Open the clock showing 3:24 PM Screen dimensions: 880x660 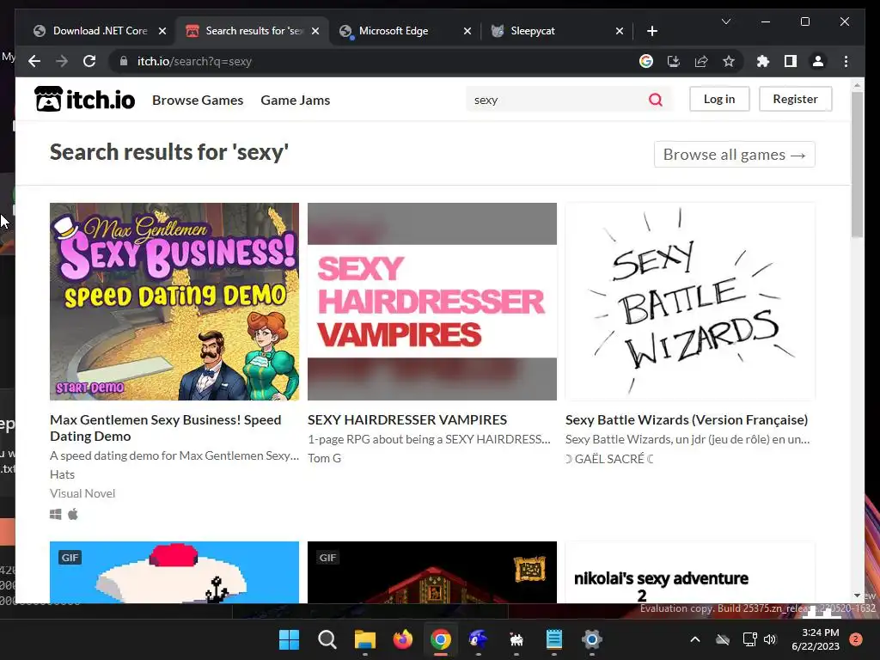pyautogui.click(x=816, y=639)
